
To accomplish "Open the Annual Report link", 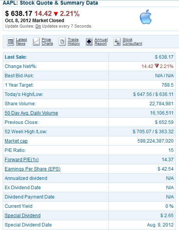I will pos(101,42).
